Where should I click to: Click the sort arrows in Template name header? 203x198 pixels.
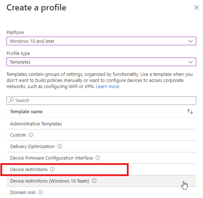tap(190, 112)
